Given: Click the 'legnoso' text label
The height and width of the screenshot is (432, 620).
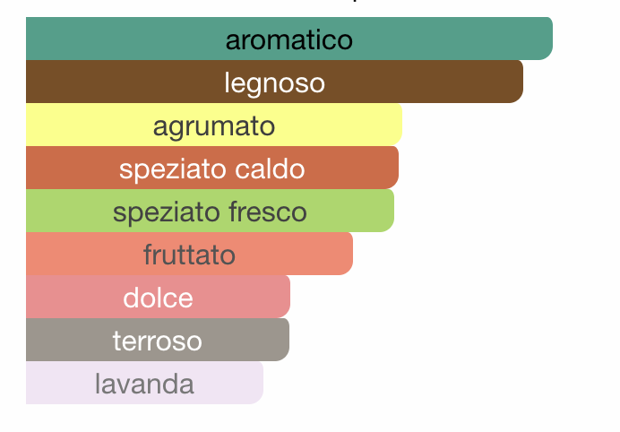Looking at the screenshot, I should click(275, 84).
